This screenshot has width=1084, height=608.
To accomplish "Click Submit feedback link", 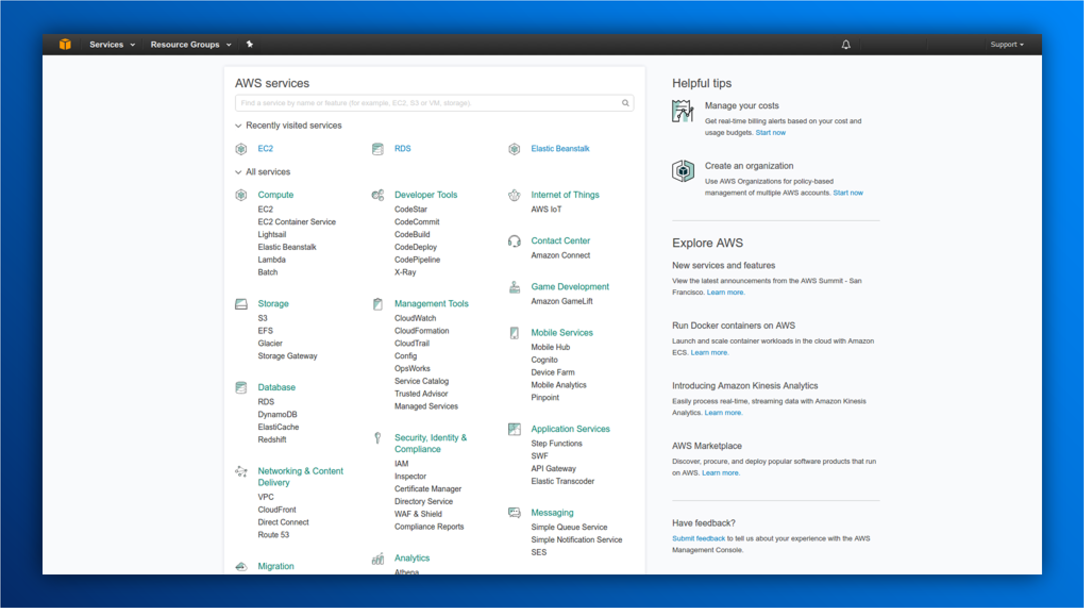I will 699,539.
